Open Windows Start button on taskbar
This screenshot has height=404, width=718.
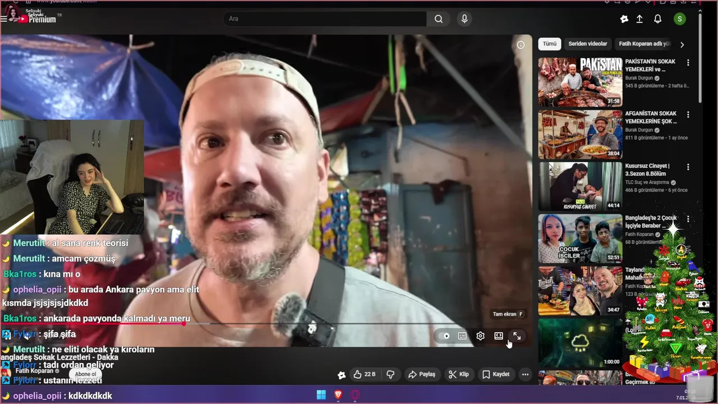(x=321, y=395)
